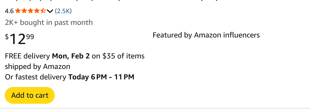Viewport: 310px width, 109px height.
Task: Click the 4.6 rating number
Action: point(9,11)
